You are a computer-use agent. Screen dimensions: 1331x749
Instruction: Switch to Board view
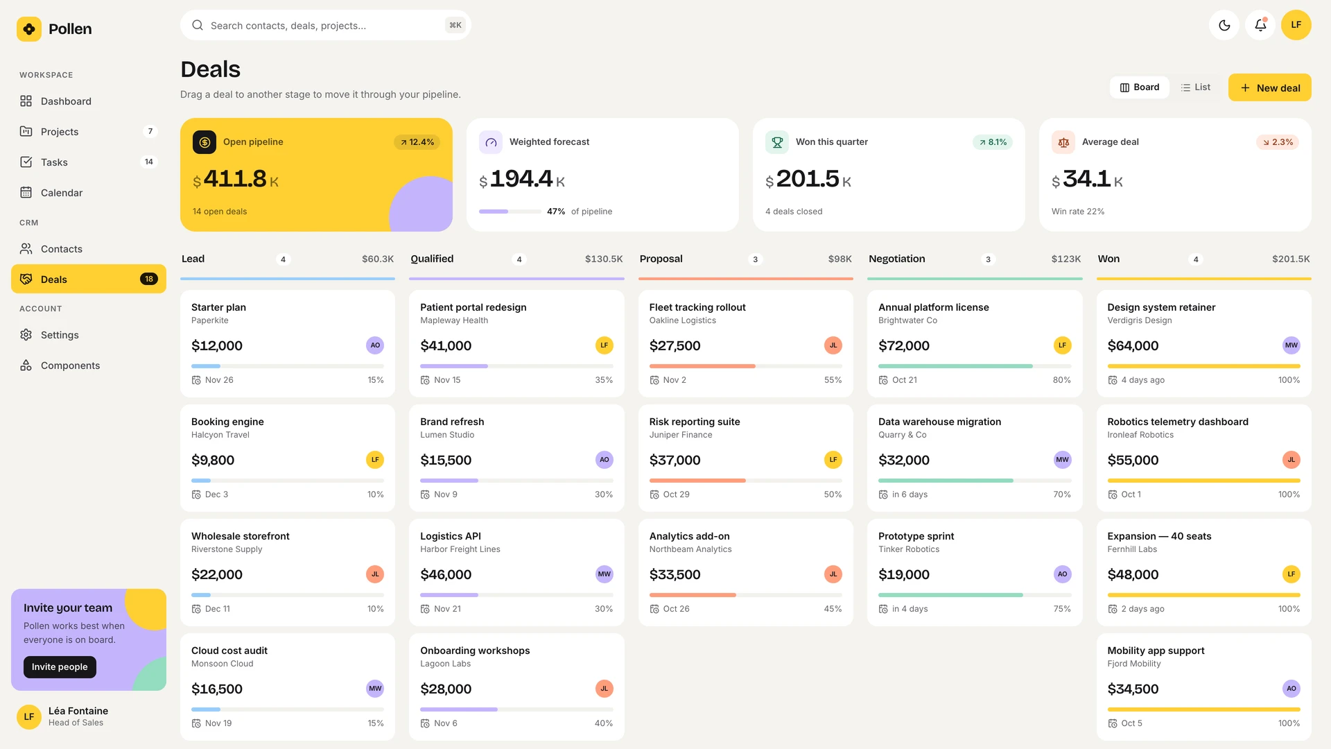[1140, 87]
